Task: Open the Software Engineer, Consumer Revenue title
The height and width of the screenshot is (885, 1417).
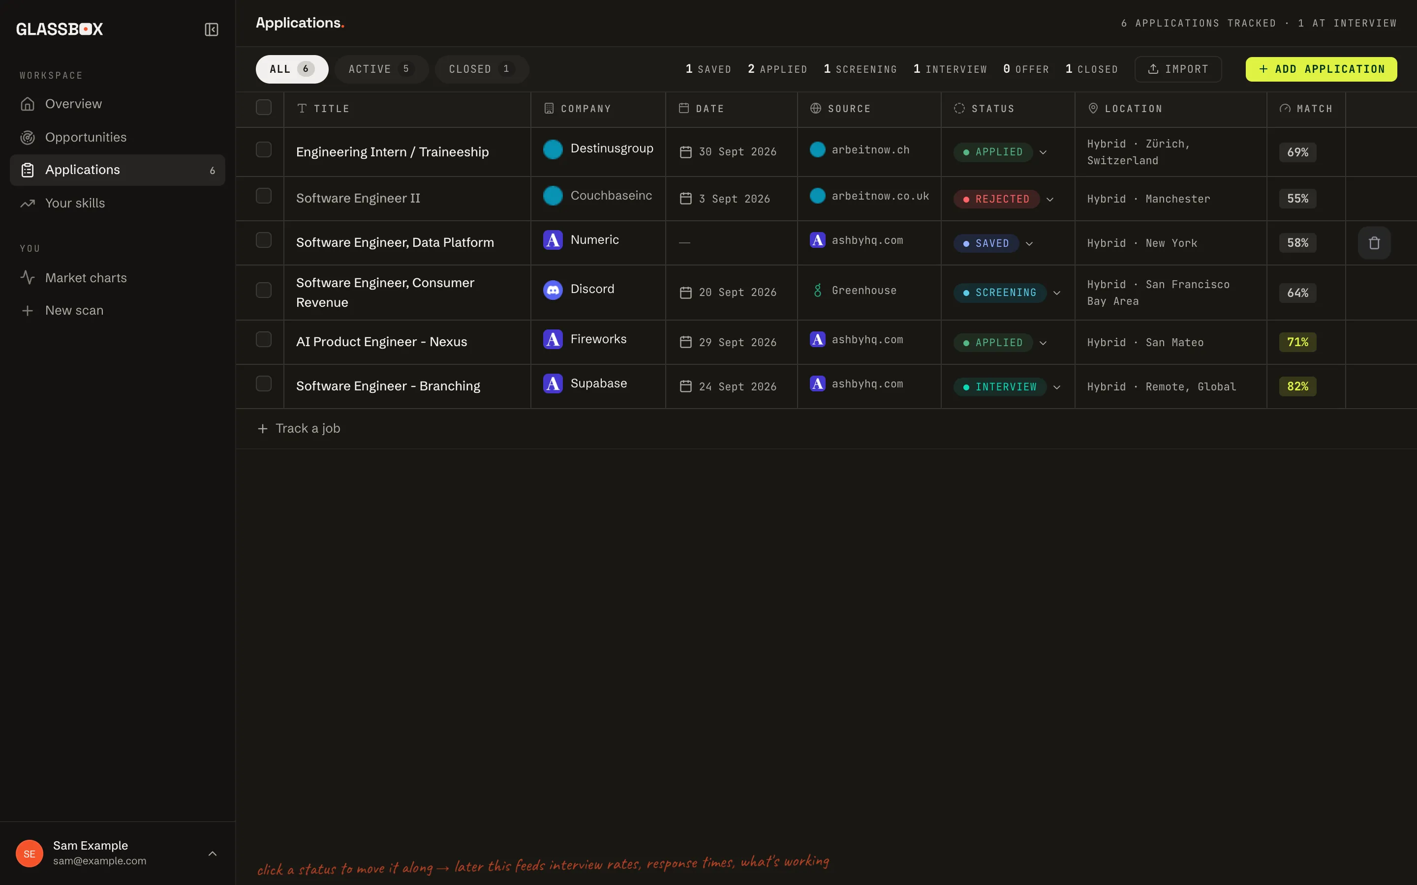Action: coord(385,293)
